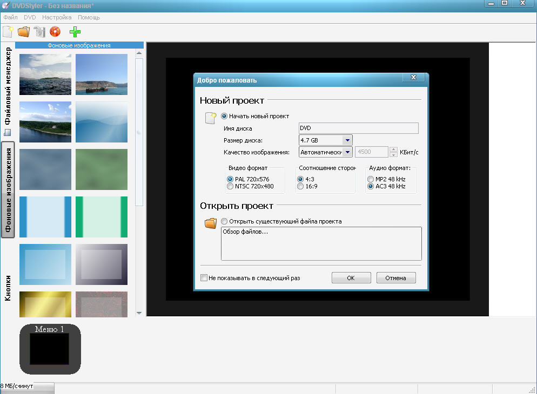537x394 pixels.
Task: Click the Отмена button
Action: (x=396, y=278)
